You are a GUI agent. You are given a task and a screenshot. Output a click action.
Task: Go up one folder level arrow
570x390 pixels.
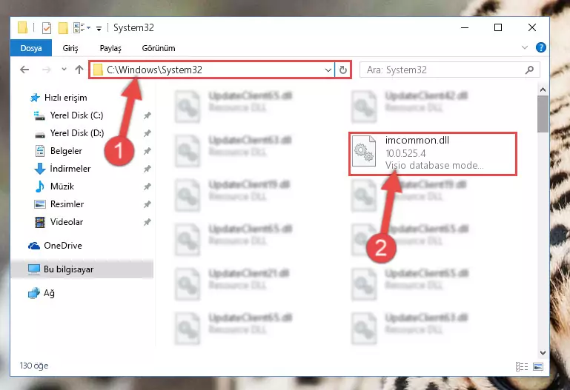79,70
